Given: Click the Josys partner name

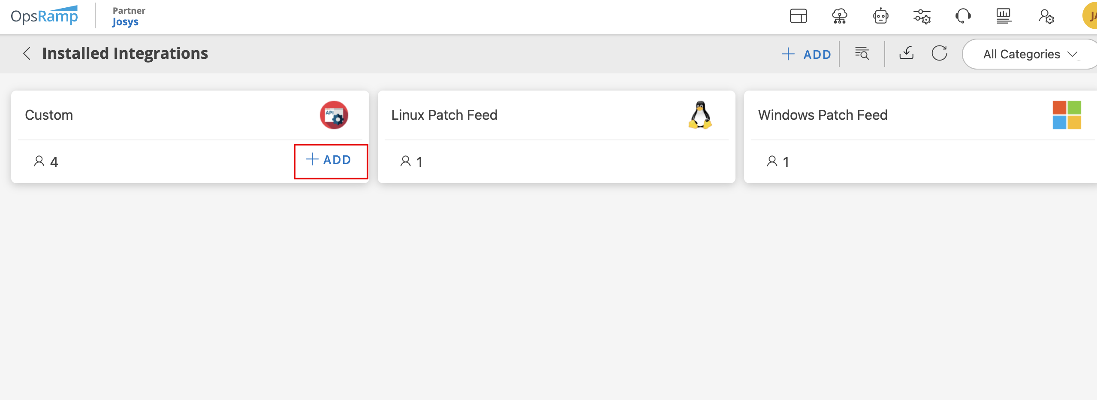Looking at the screenshot, I should [x=125, y=22].
